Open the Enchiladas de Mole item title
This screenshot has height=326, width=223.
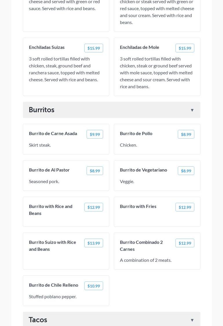(x=140, y=47)
